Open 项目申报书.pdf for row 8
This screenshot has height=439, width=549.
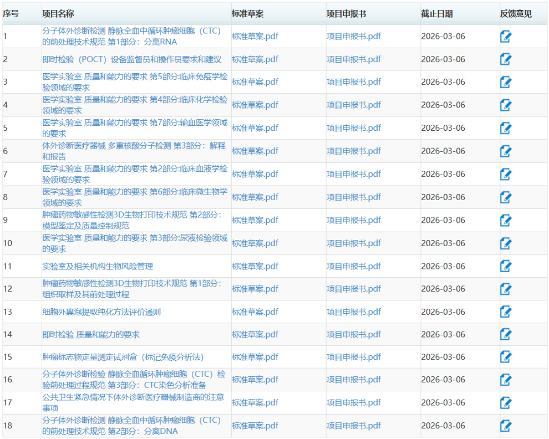[353, 197]
